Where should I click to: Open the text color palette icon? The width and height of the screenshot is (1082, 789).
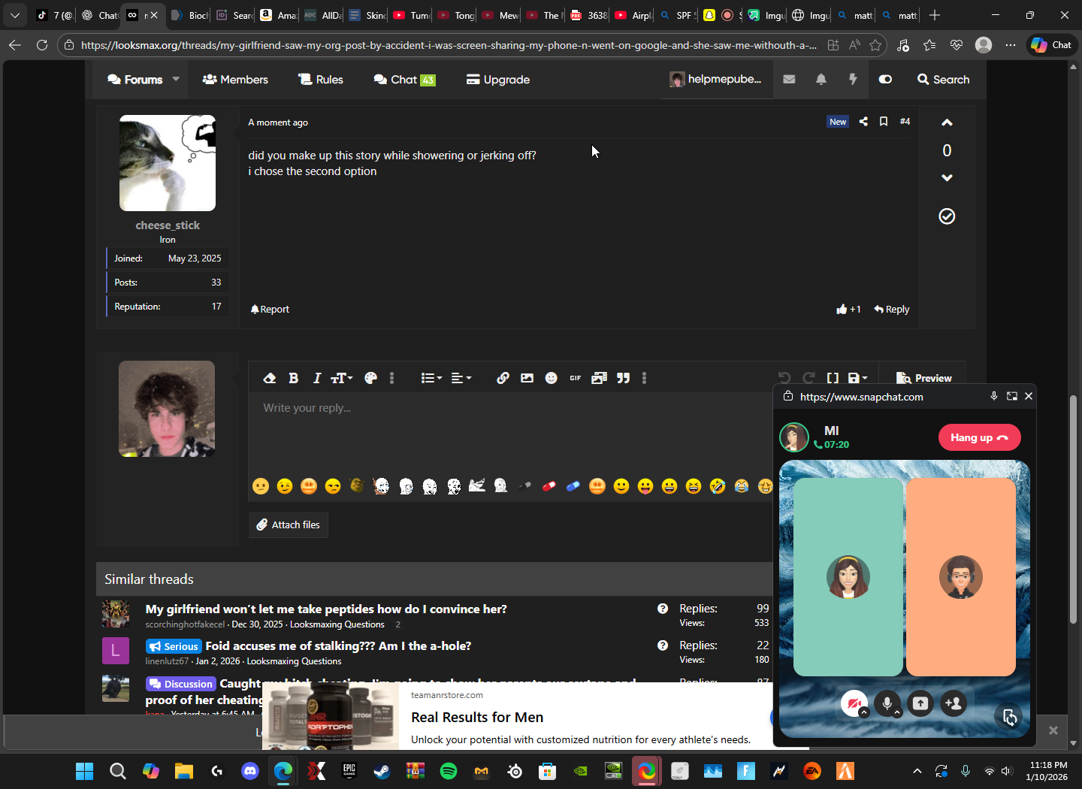coord(370,378)
